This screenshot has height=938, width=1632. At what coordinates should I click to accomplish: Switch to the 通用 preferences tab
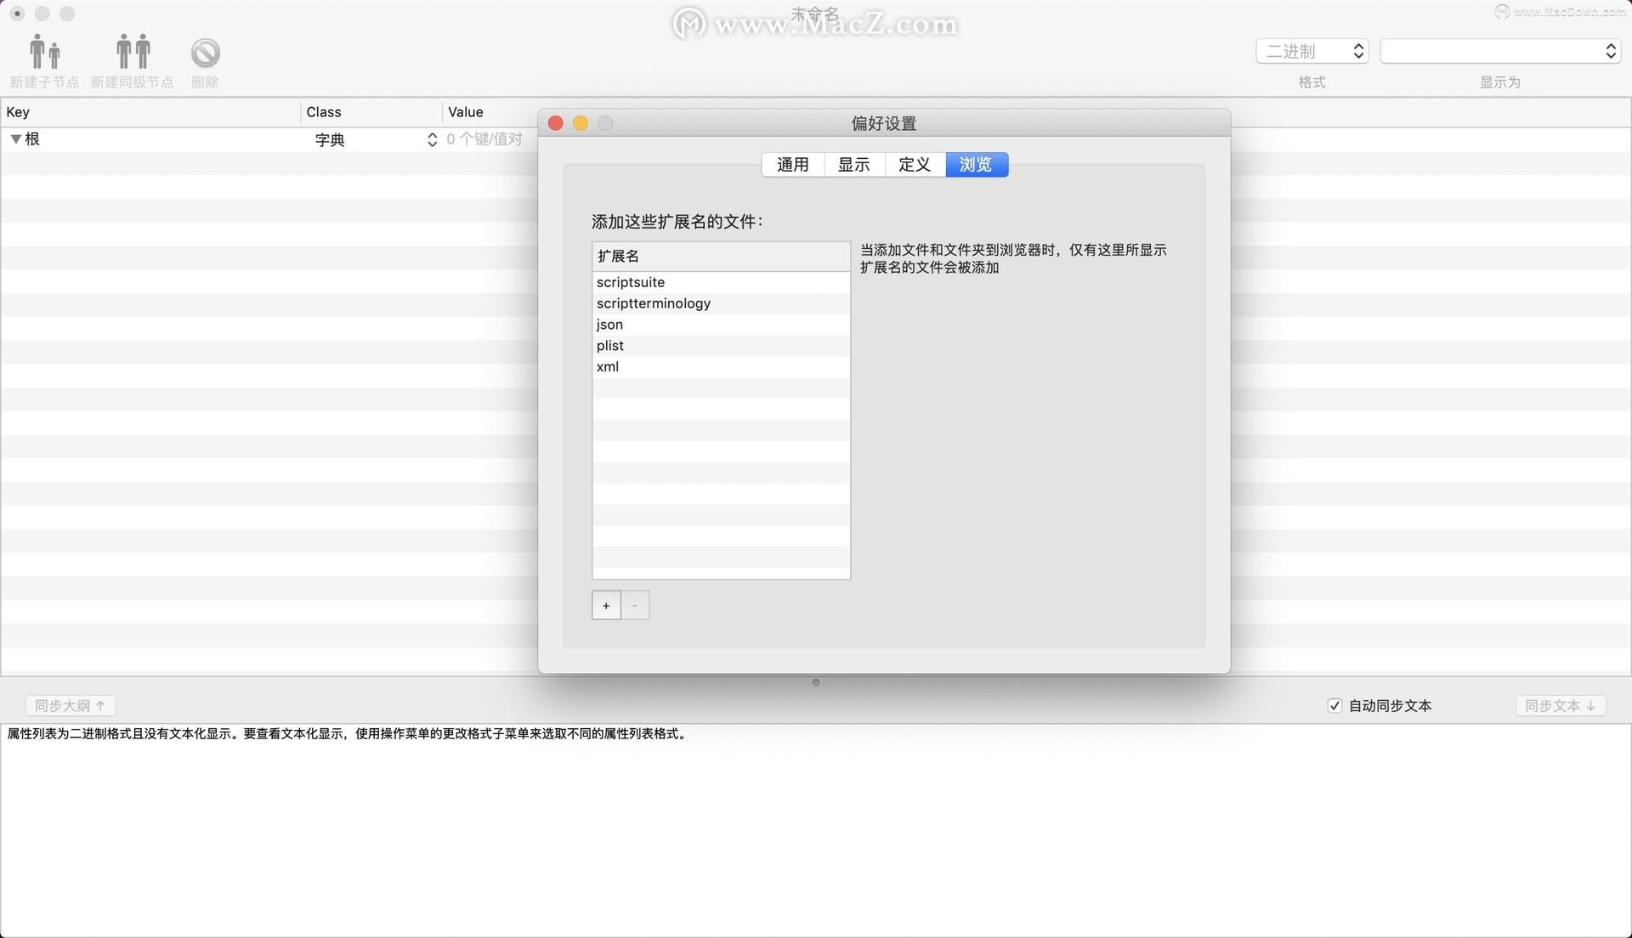click(x=792, y=164)
